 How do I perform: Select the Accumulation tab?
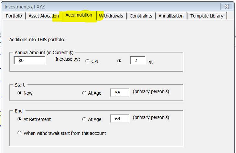pyautogui.click(x=79, y=15)
